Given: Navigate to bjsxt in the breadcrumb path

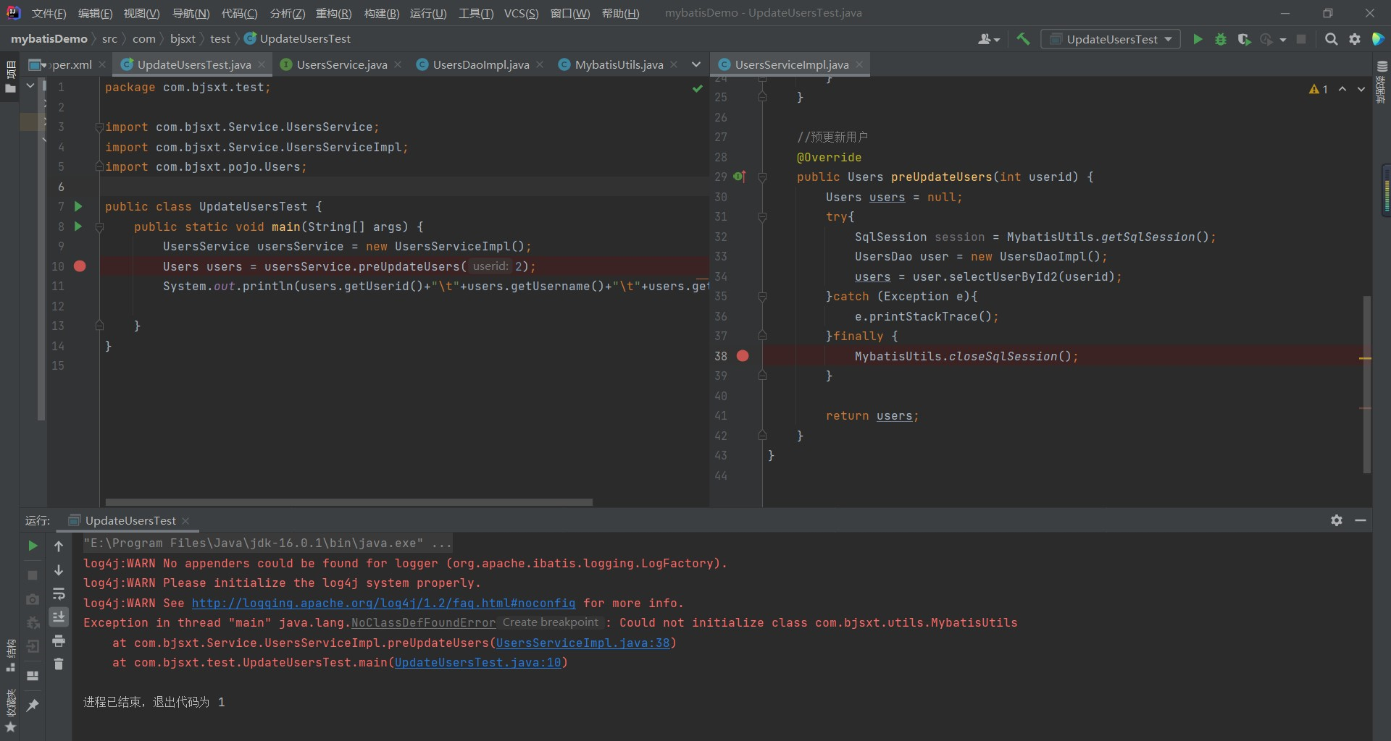Looking at the screenshot, I should [x=183, y=38].
